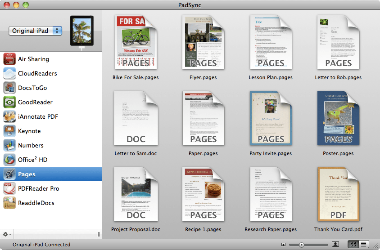Select Research Paper.pages thumbnail

coord(271,194)
